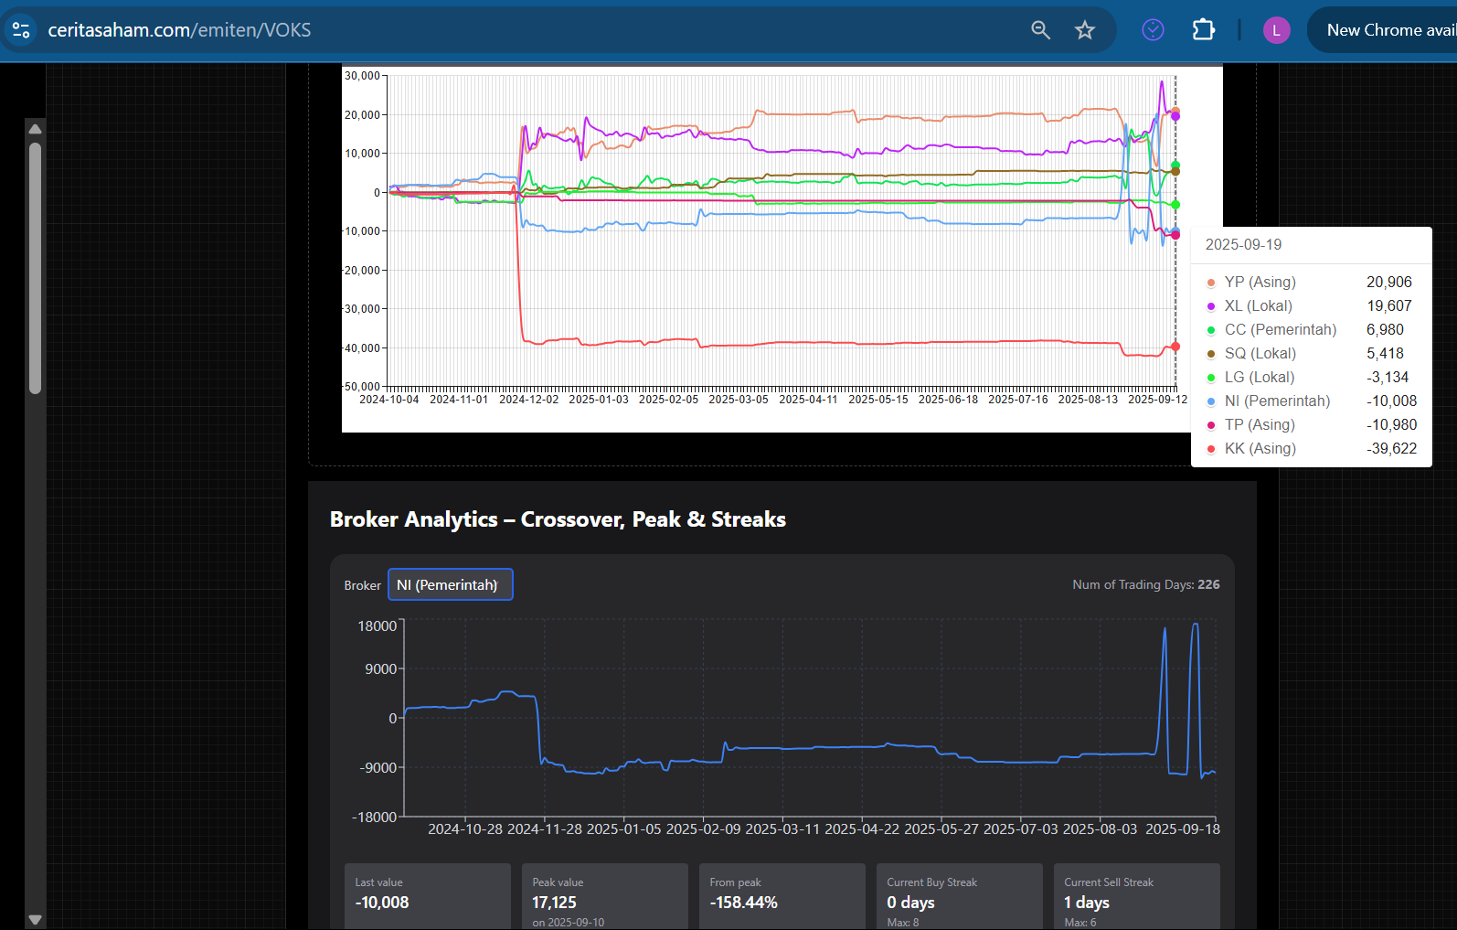
Task: Click the address bar URL ceritasaham.com/emiten/VOKS
Action: click(179, 30)
